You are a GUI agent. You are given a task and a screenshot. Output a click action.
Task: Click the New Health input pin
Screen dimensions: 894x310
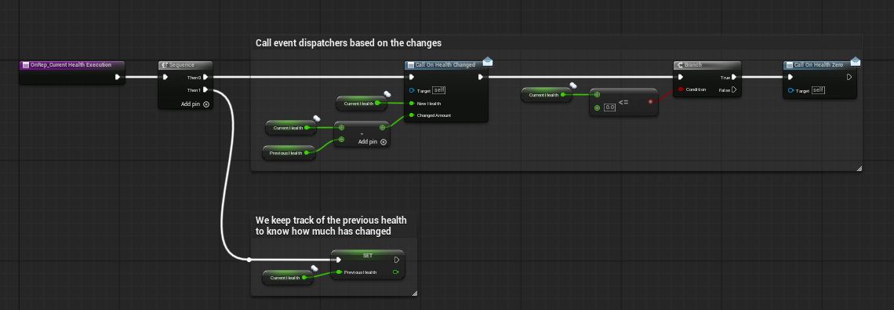pyautogui.click(x=412, y=104)
